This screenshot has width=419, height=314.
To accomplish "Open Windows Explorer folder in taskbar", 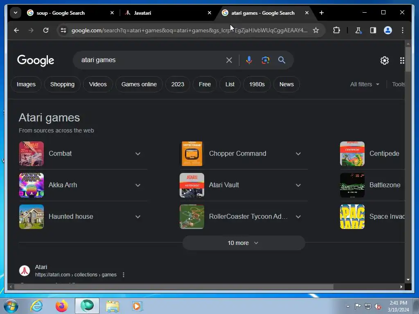I will point(113,306).
